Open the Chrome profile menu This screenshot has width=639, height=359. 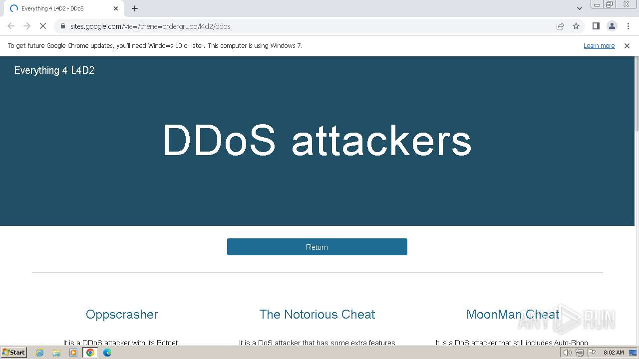coord(612,26)
